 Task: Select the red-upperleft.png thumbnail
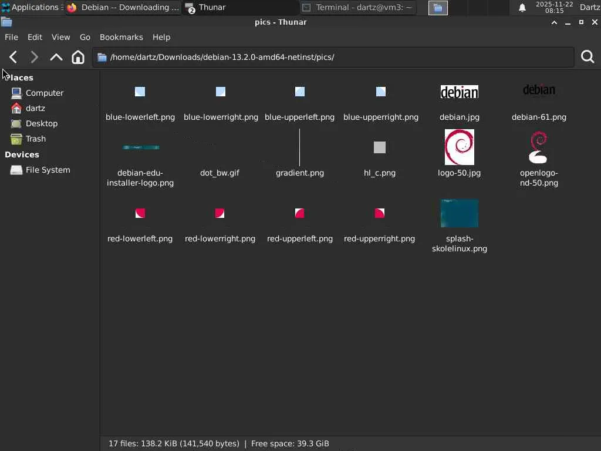coord(300,213)
